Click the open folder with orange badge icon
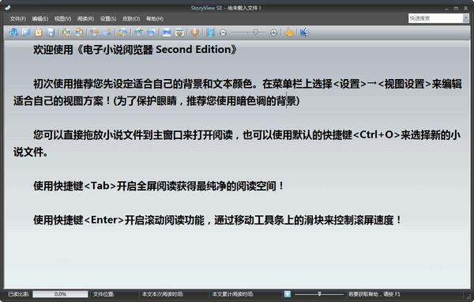 tap(95, 32)
